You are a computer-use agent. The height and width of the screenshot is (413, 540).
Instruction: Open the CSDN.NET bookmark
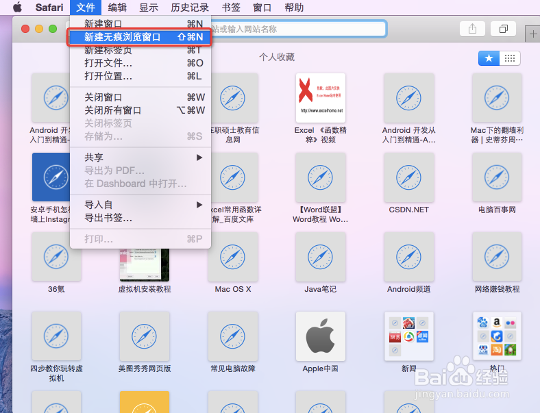409,177
